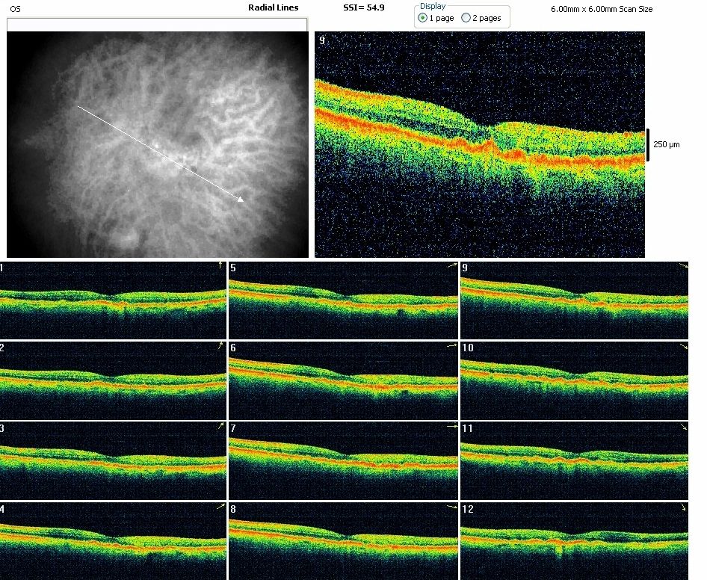Viewport: 707px width, 580px height.
Task: Display radial scan thumbnail 12
Action: [574, 540]
